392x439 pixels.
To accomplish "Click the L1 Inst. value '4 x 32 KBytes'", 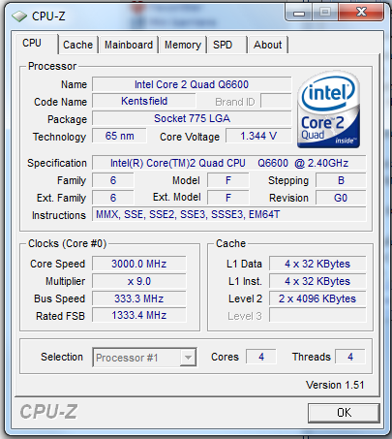I will pyautogui.click(x=317, y=281).
